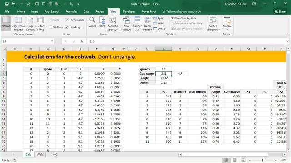Switch to the Web sheet tab
Screen dimensions: 291x163
[40, 154]
